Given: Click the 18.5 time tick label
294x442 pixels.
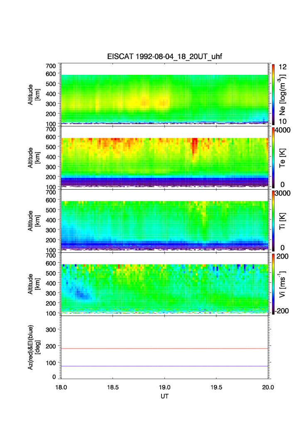Looking at the screenshot, I should (113, 387).
